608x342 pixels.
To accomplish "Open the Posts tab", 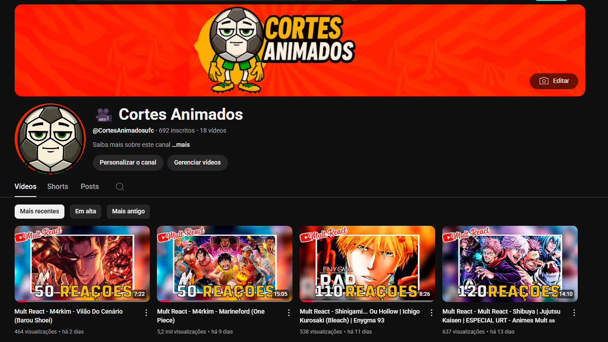I will 90,187.
